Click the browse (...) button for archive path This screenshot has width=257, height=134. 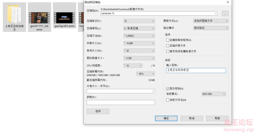point(225,13)
